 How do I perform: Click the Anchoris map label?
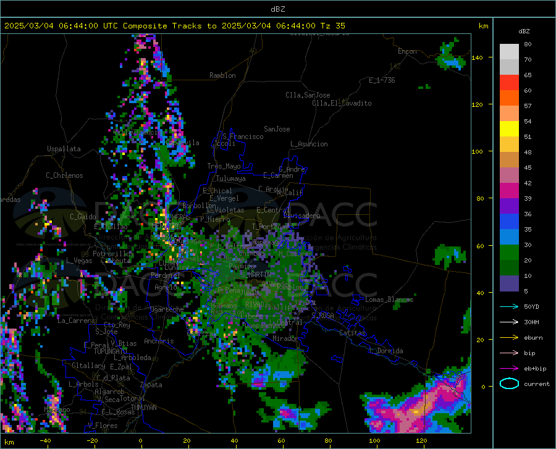coord(159,341)
